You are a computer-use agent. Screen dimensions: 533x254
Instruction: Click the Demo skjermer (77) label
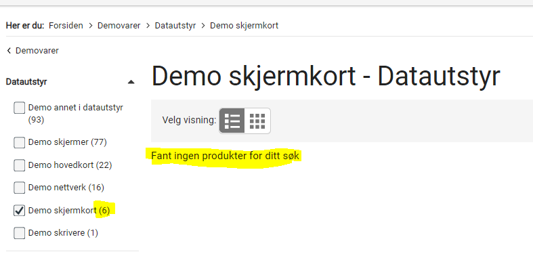click(67, 142)
